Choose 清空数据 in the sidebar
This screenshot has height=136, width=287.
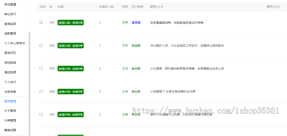(x=10, y=72)
